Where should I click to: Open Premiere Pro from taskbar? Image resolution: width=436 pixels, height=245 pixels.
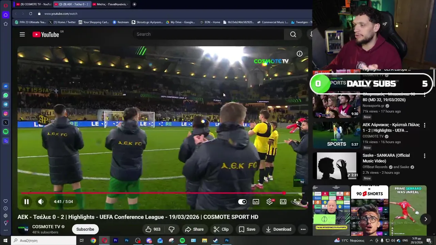(115, 241)
